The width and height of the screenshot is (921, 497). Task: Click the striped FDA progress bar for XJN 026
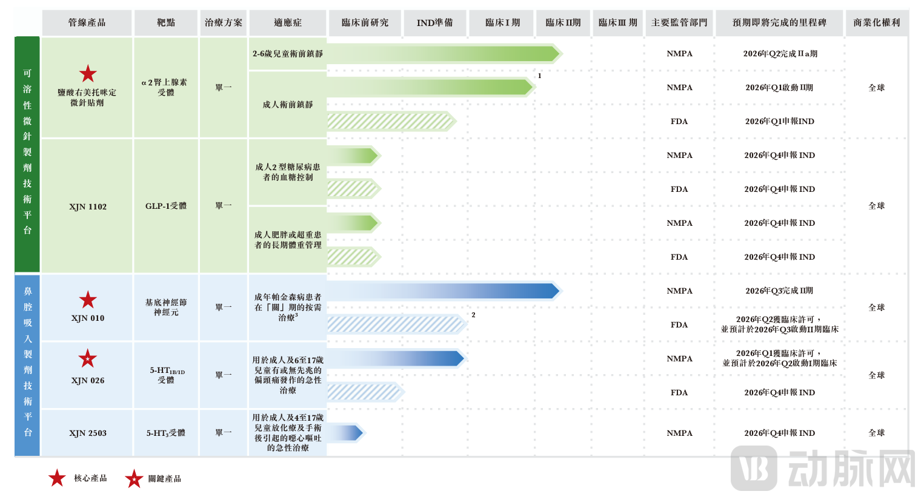364,393
